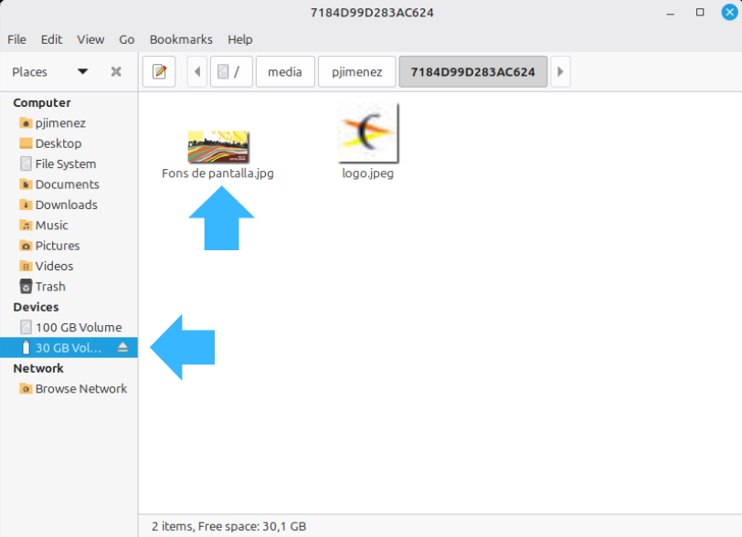Close the Places sidebar

[x=116, y=72]
